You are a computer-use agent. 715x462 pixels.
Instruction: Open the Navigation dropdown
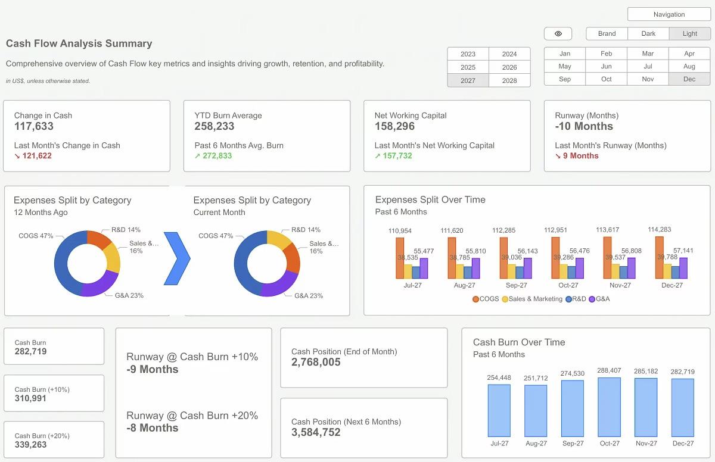[669, 14]
